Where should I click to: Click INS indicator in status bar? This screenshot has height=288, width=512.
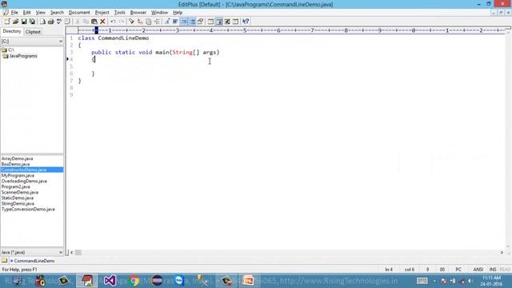point(493,270)
